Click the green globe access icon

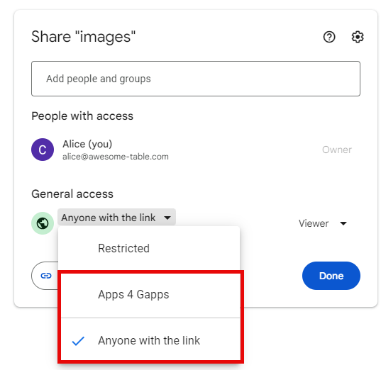tap(43, 223)
